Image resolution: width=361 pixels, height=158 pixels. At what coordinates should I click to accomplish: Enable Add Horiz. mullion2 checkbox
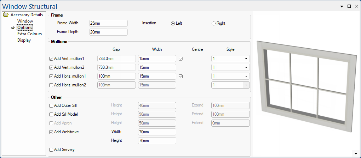pyautogui.click(x=51, y=85)
